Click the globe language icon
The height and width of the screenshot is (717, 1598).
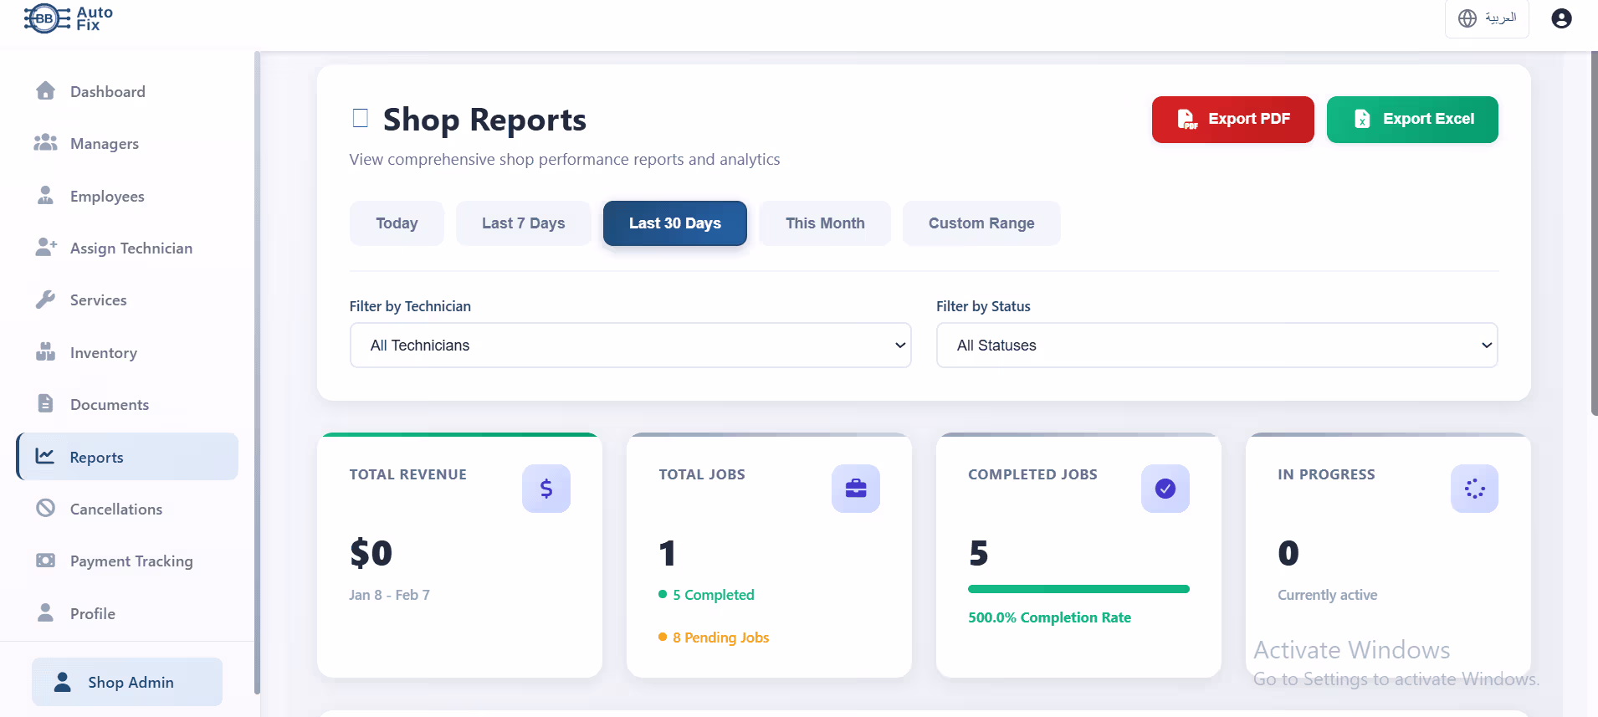1467,18
